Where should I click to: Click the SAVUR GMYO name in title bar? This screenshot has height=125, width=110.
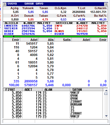(34, 4)
